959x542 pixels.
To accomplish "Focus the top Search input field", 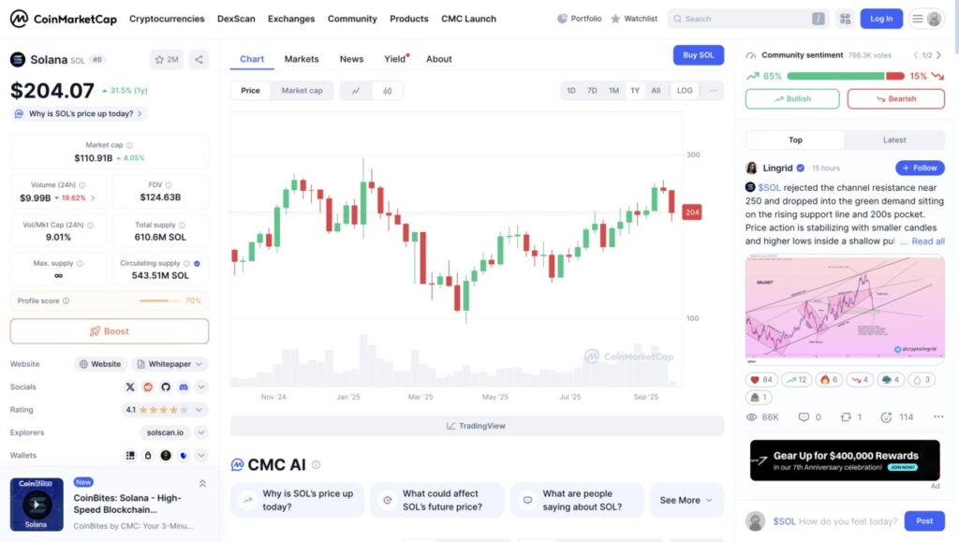I will pos(745,19).
